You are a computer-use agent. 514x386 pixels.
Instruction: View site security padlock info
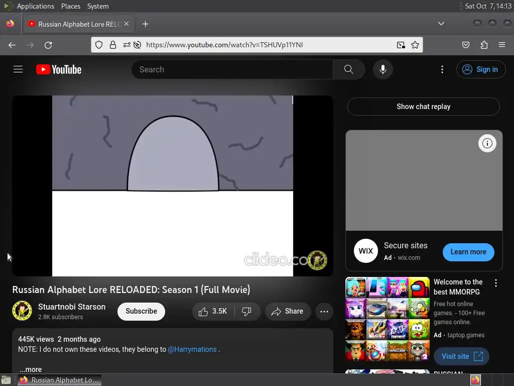113,45
